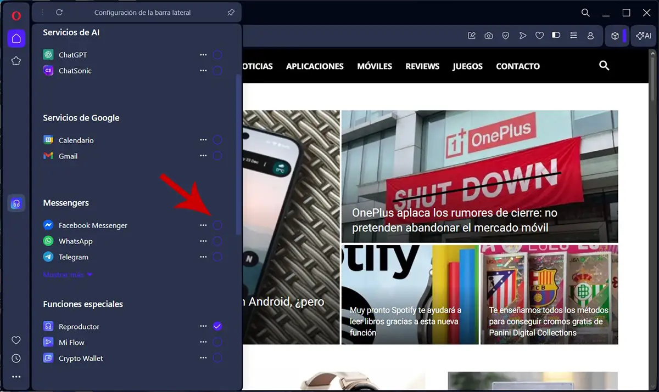Open the Easy Setup sliders icon
Viewport: 659px width, 392px height.
[573, 35]
